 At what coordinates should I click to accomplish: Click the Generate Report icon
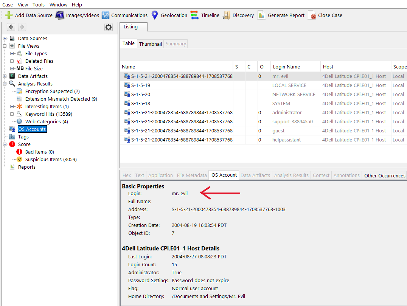[x=261, y=16]
